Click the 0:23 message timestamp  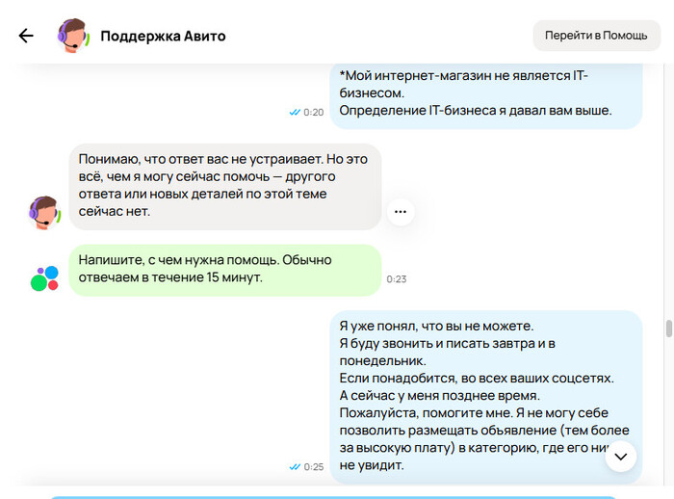397,279
